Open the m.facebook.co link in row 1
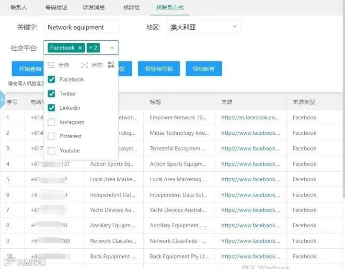Viewport: 345px width, 269px height. point(250,117)
